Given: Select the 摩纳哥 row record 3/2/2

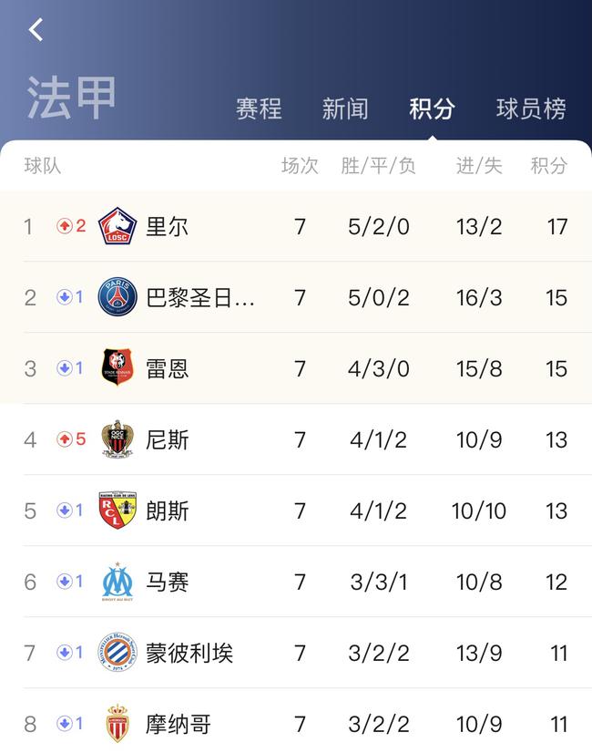Looking at the screenshot, I should coord(379,724).
